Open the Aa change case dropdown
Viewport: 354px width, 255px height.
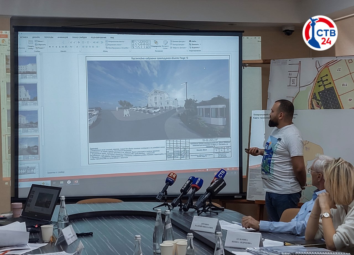[x=71, y=47]
